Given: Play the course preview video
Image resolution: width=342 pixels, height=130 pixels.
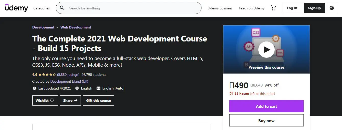Looking at the screenshot, I should (266, 49).
